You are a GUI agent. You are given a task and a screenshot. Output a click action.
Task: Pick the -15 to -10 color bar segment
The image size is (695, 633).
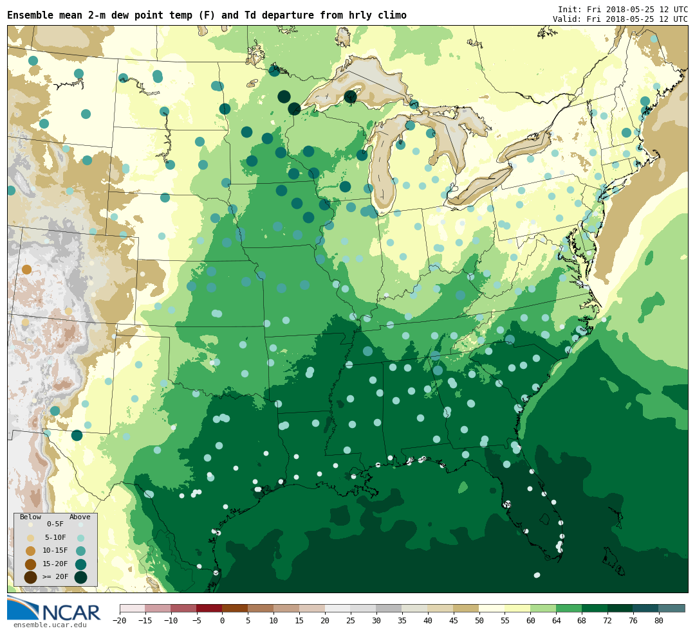tap(158, 608)
